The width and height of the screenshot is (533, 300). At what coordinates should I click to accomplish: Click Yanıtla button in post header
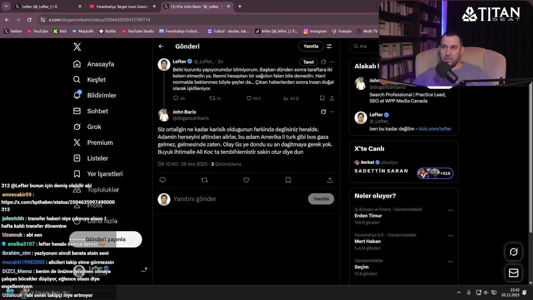point(311,46)
